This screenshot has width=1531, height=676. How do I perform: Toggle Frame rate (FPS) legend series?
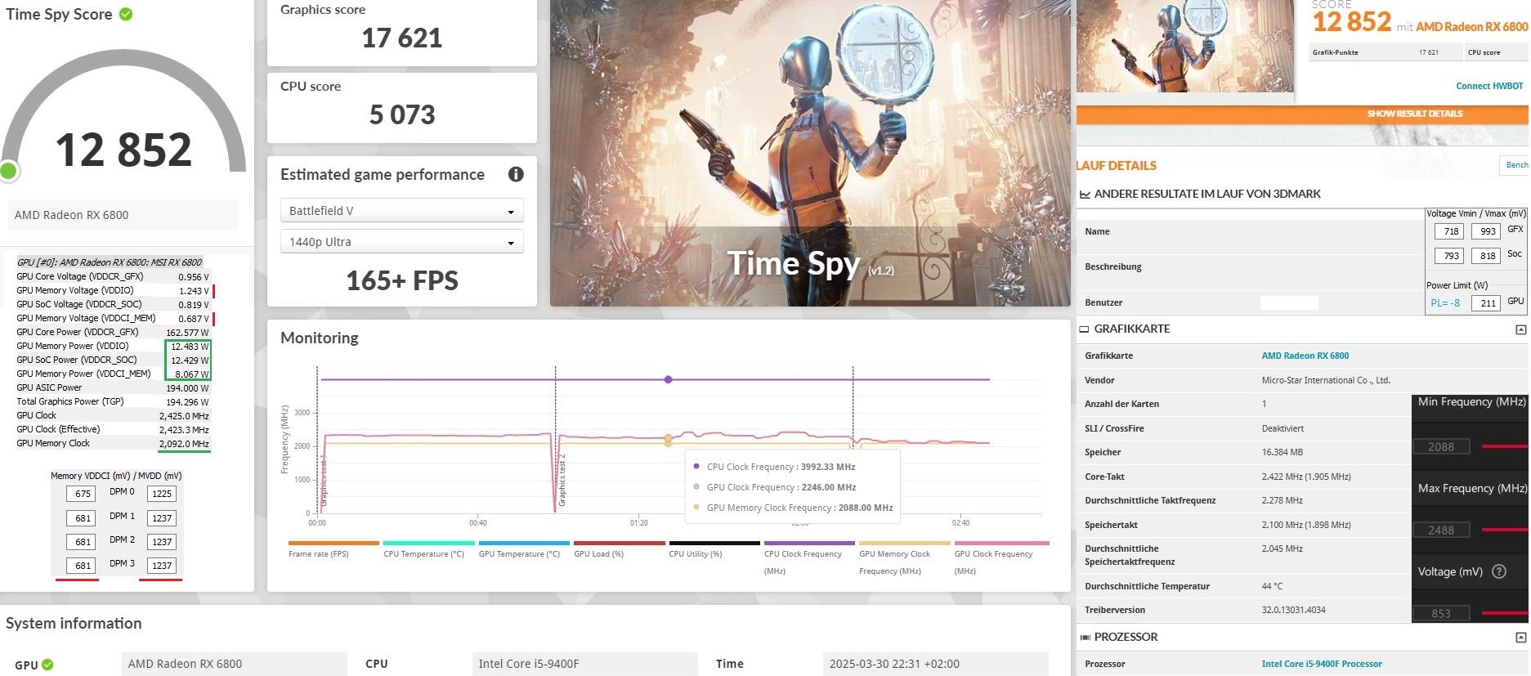[x=334, y=549]
